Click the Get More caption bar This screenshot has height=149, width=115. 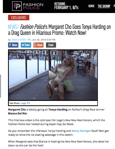click(53, 103)
